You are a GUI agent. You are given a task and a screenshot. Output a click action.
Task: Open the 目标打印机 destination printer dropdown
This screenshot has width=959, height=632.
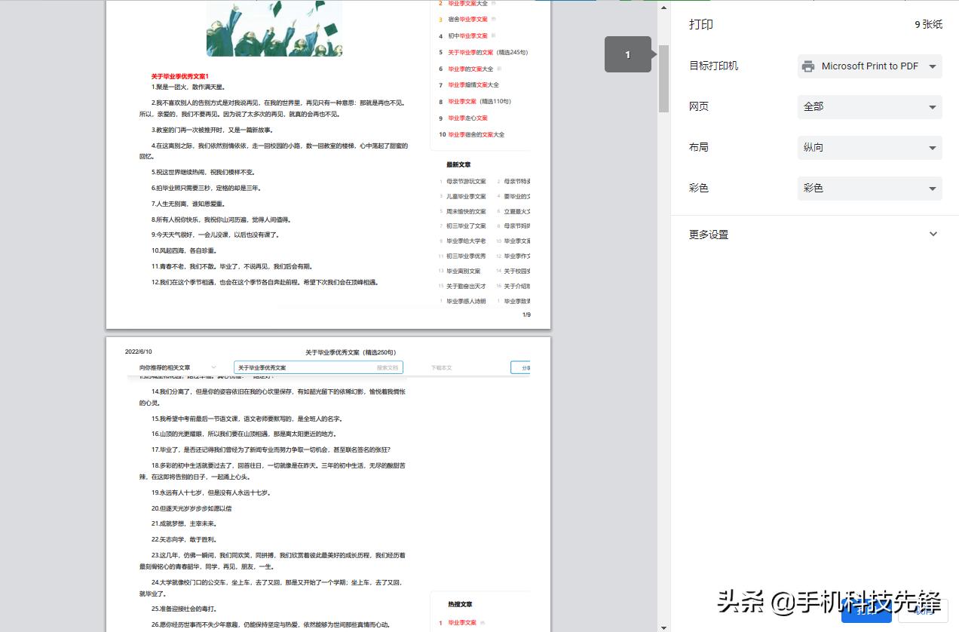[869, 66]
